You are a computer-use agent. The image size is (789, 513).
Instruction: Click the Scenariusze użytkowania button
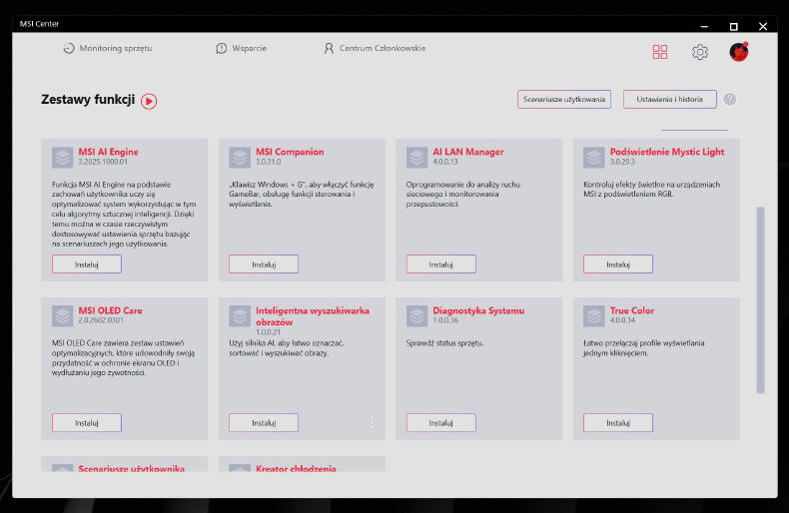[564, 100]
